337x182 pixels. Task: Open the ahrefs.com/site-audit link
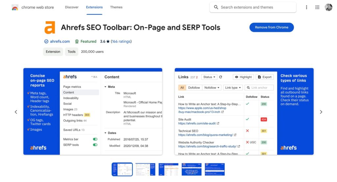click(x=197, y=123)
